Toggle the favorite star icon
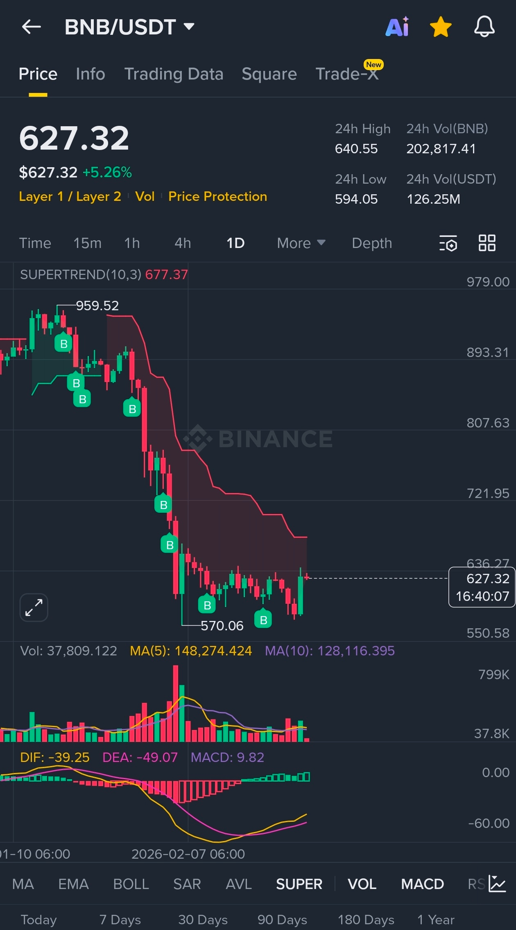 pyautogui.click(x=441, y=27)
